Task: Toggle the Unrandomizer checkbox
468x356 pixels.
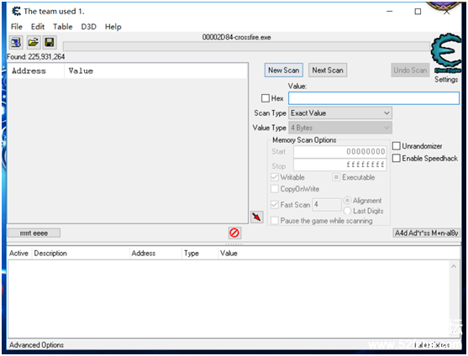Action: [x=396, y=146]
